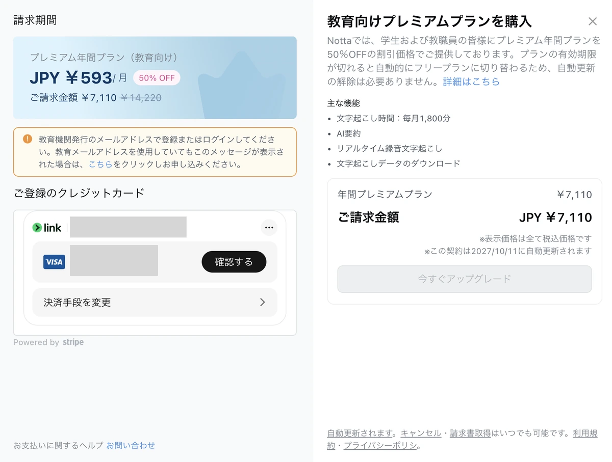The height and width of the screenshot is (462, 612).
Task: Click the JPY ¥7,110 total amount
Action: (x=555, y=218)
